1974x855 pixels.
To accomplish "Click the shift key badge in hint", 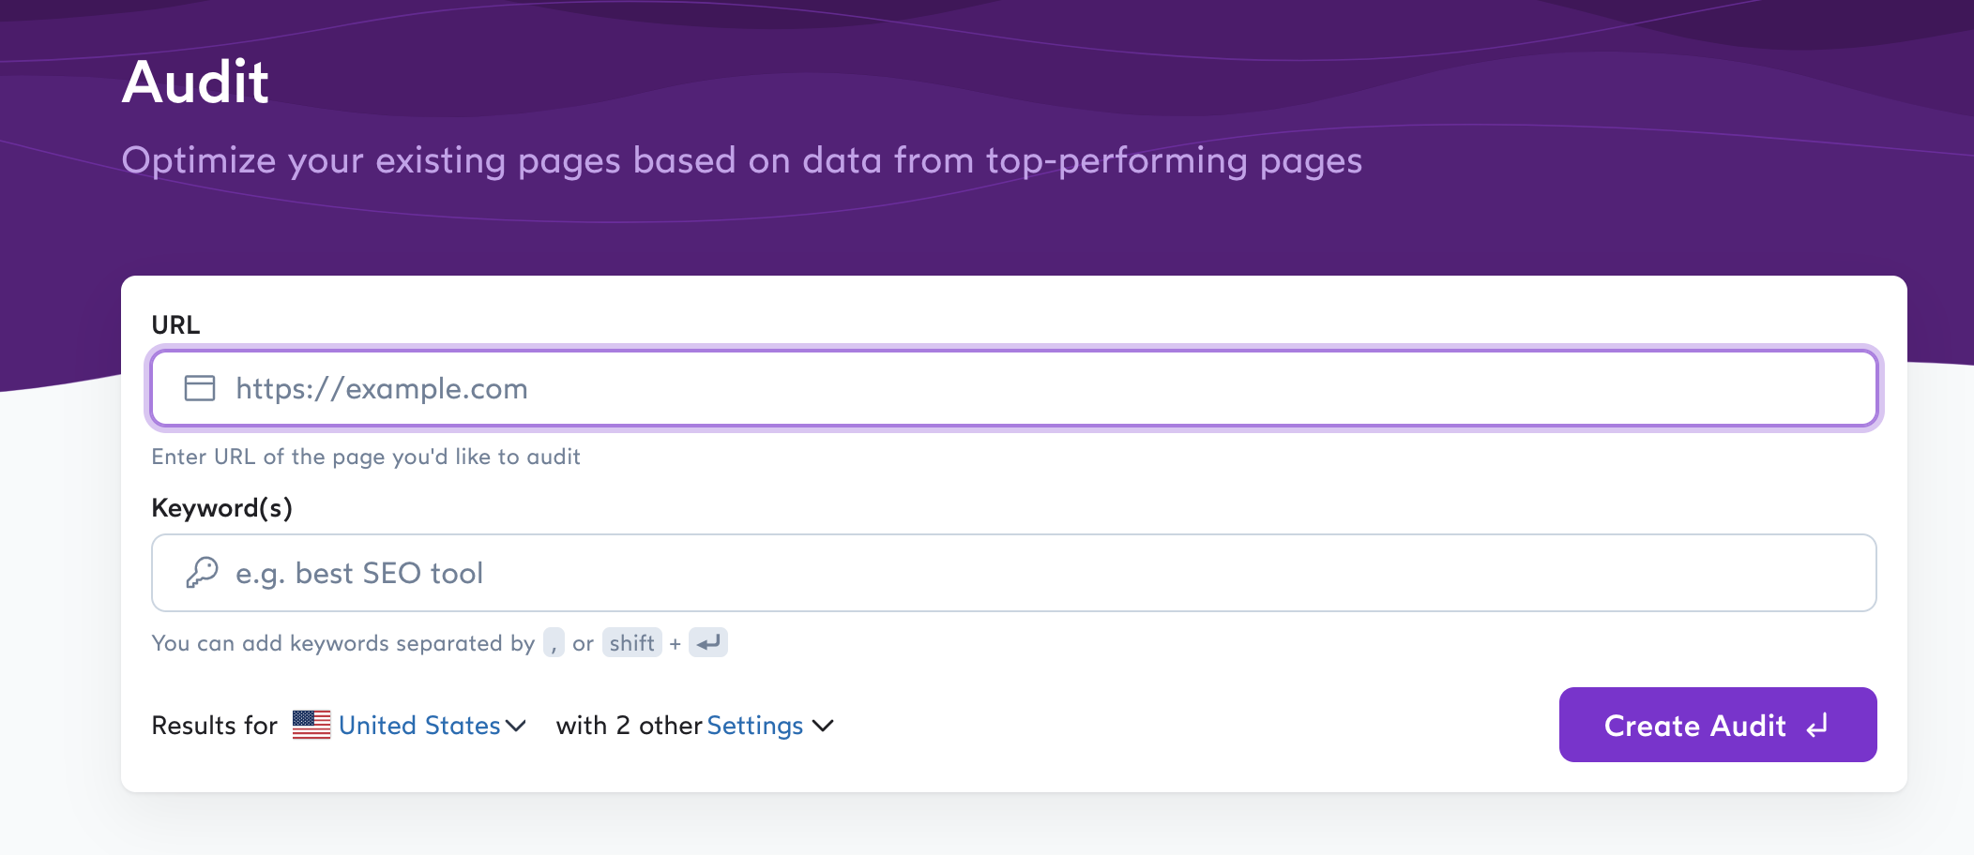I will point(631,643).
